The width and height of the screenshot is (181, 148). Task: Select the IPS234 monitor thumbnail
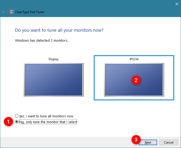pos(134,80)
